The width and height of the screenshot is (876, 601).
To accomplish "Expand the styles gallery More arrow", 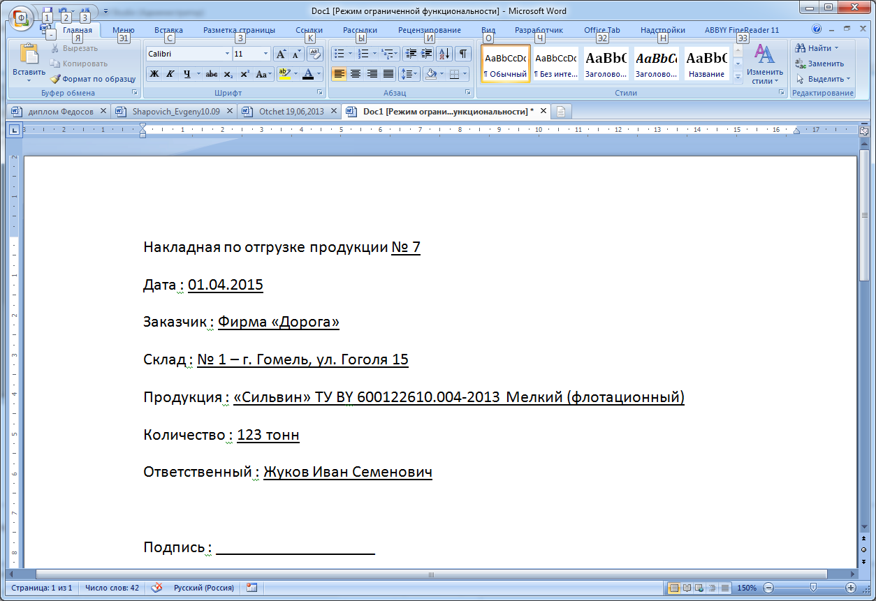I will (x=738, y=77).
